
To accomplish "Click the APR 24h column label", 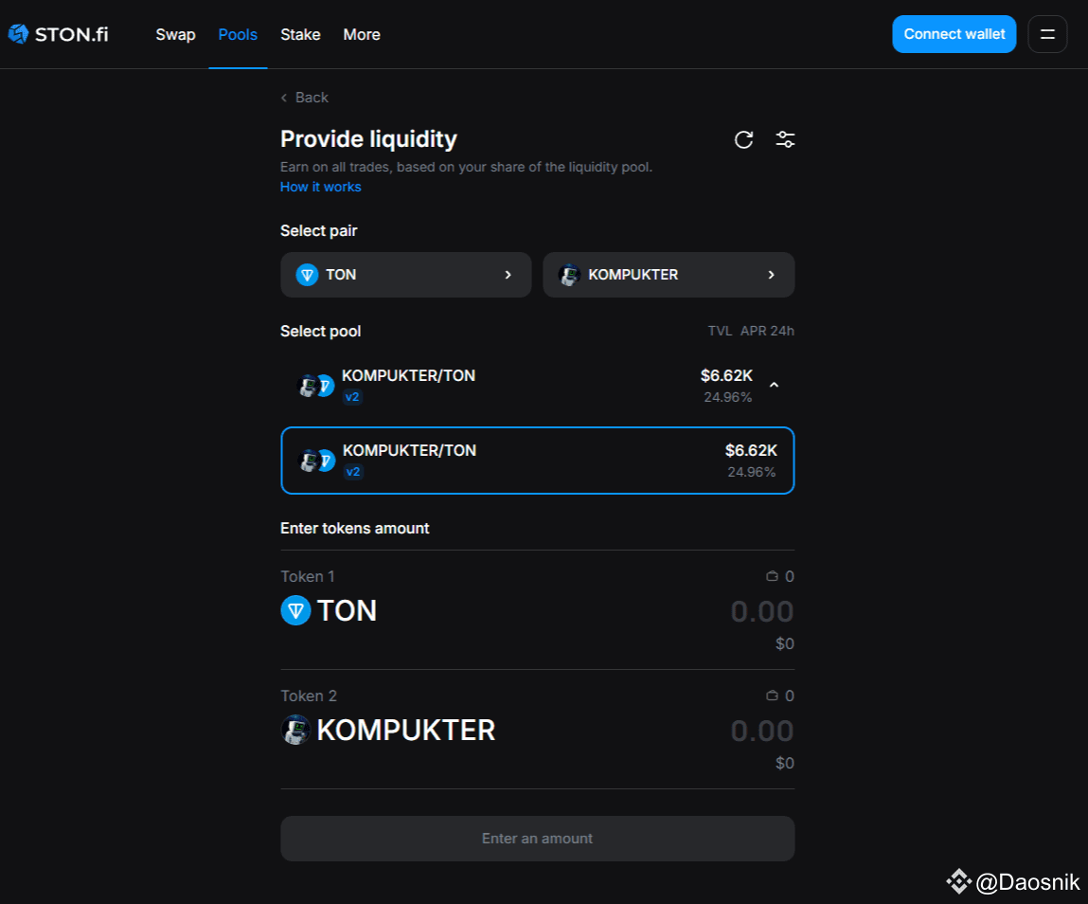I will [767, 332].
